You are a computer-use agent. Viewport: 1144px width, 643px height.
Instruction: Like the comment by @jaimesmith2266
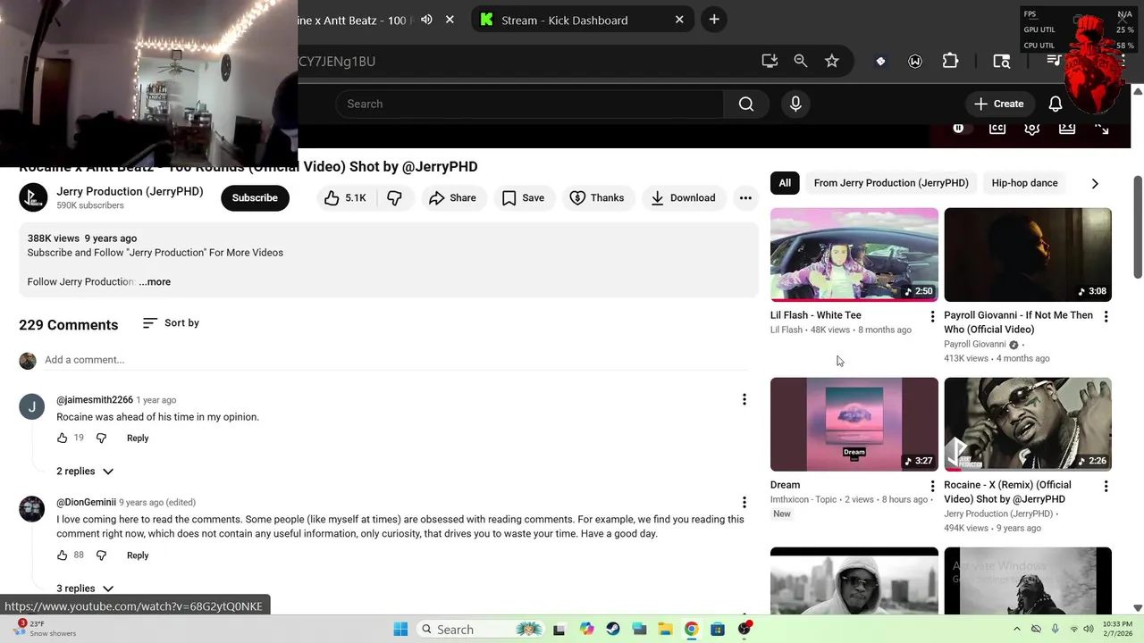pyautogui.click(x=63, y=438)
